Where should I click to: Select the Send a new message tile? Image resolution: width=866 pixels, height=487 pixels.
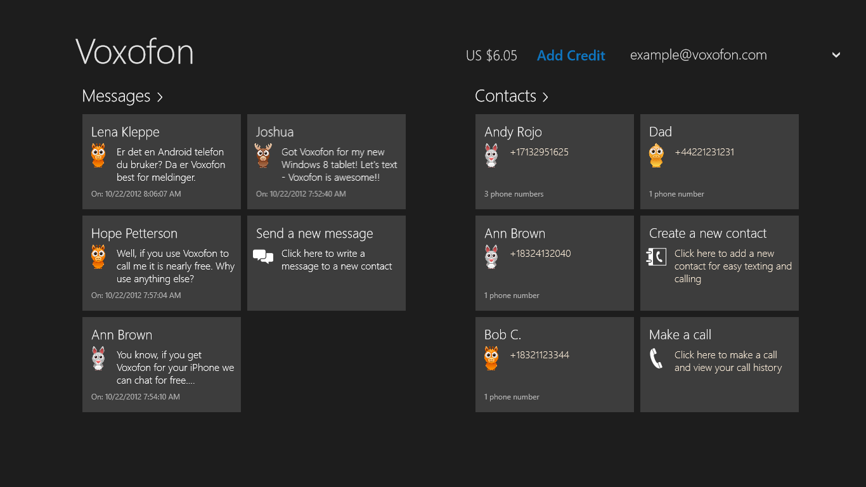coord(326,263)
